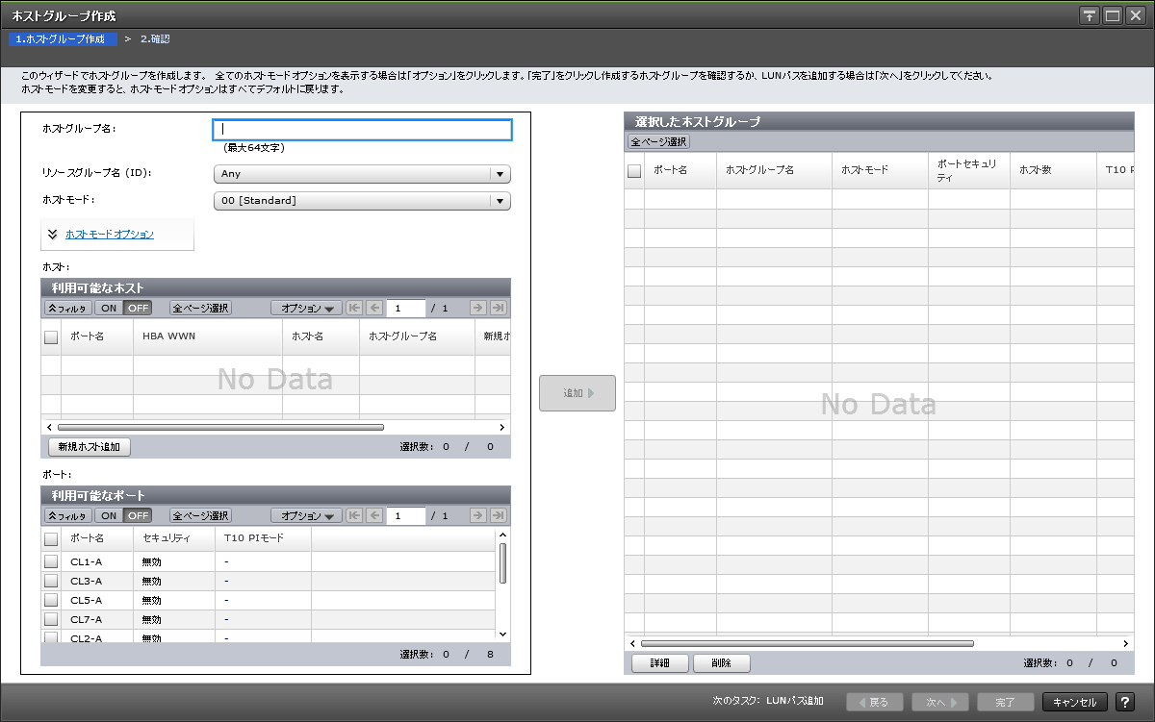
Task: Turn filter ON in 利用可能なホスト table
Action: coord(110,309)
